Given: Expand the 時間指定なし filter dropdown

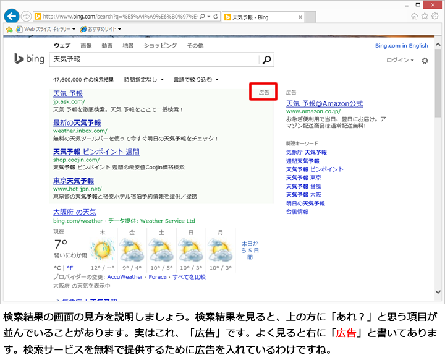Looking at the screenshot, I should click(144, 80).
